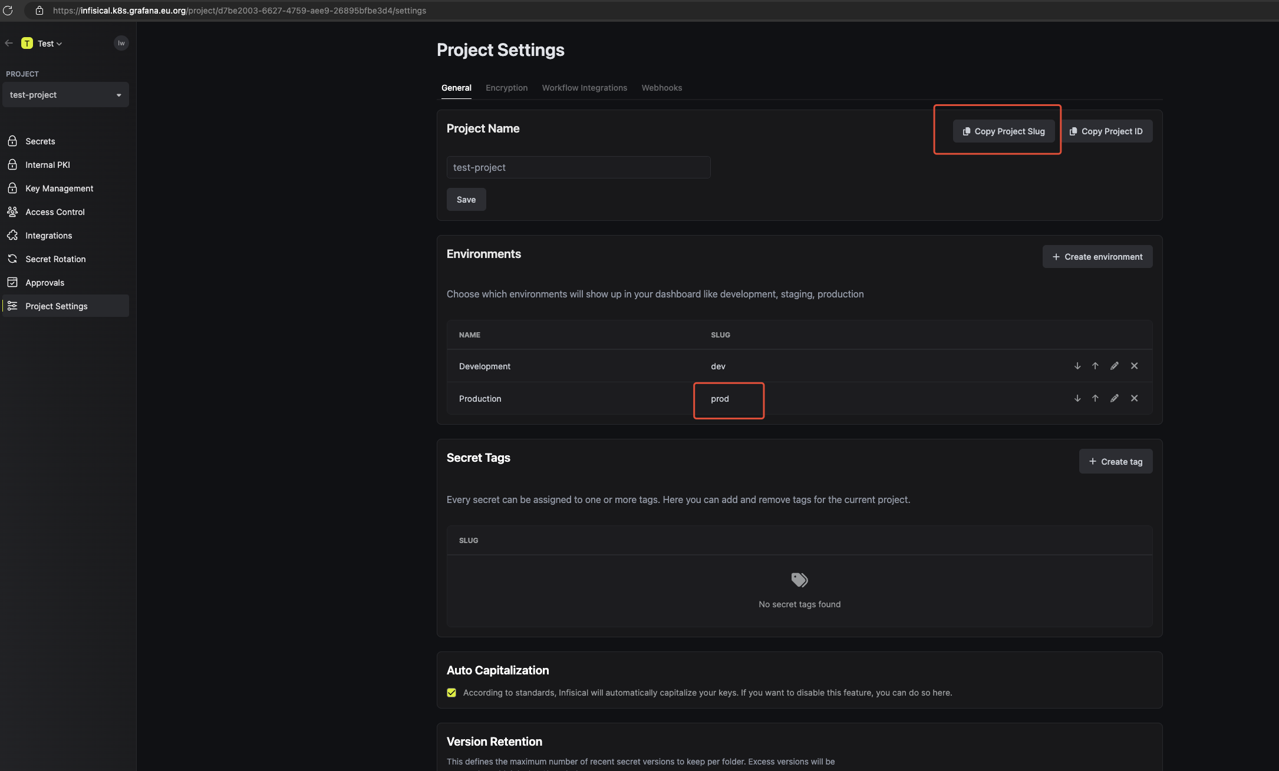Switch to the Encryption tab
Viewport: 1279px width, 771px height.
(x=506, y=88)
